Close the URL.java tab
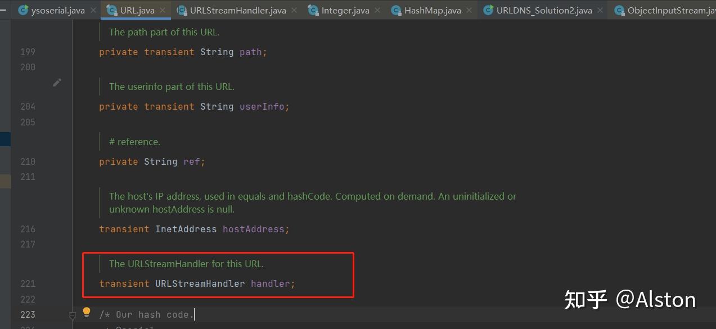716x329 pixels. click(163, 10)
